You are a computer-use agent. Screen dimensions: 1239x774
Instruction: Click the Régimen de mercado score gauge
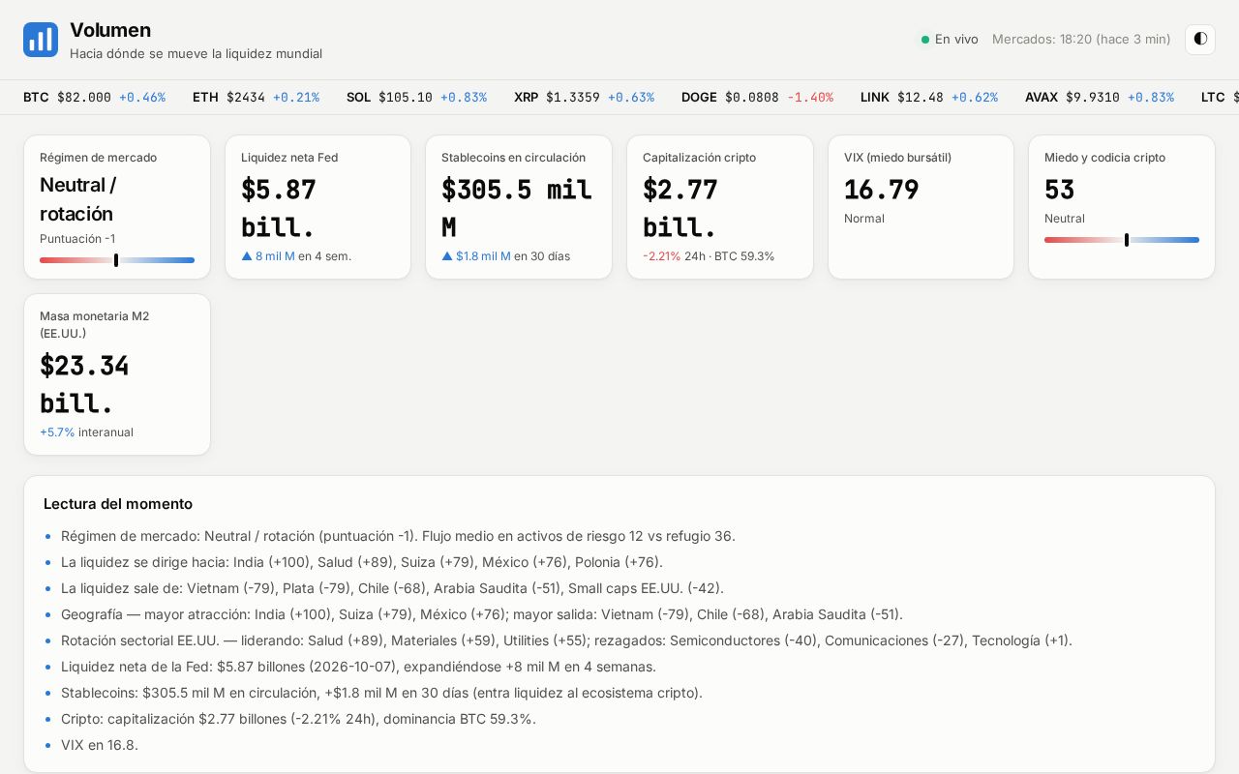coord(117,260)
